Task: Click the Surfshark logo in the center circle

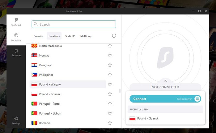Action: [165, 58]
